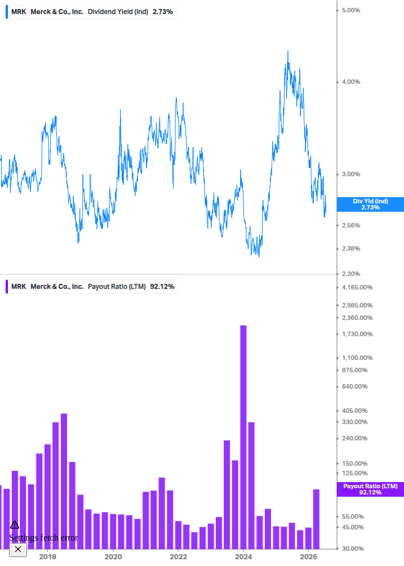Click the 2.56% dividend yield axis label
The height and width of the screenshot is (566, 404).
coord(351,225)
